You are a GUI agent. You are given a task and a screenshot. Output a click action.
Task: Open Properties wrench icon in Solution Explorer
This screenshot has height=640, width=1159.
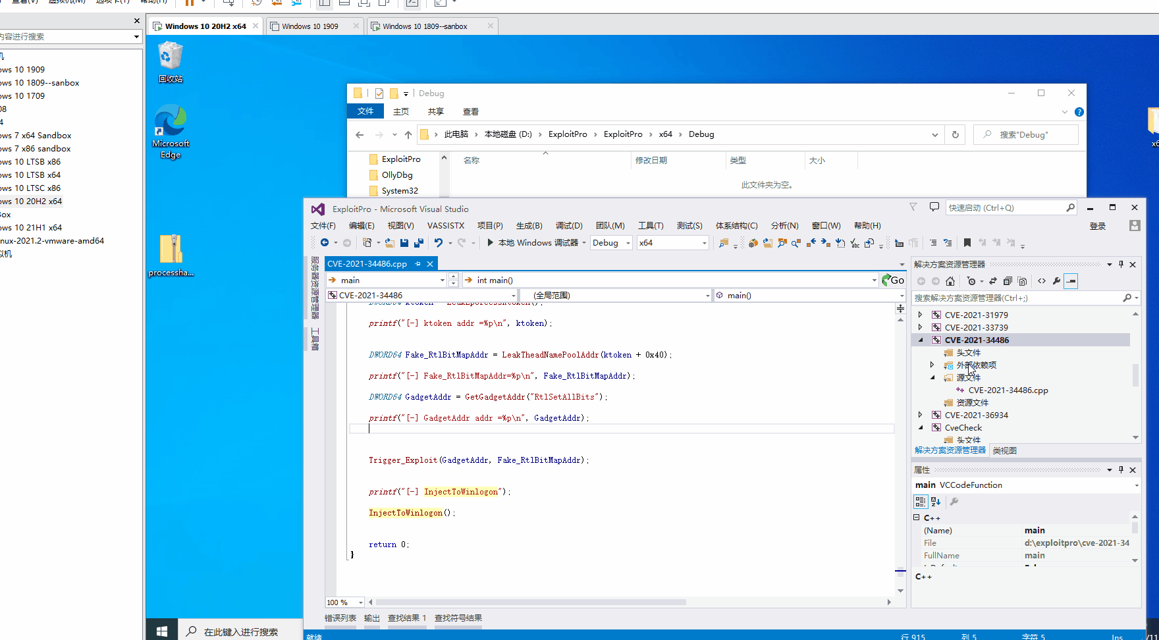pos(1056,281)
